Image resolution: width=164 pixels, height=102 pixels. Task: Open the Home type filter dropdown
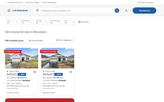click(x=40, y=22)
